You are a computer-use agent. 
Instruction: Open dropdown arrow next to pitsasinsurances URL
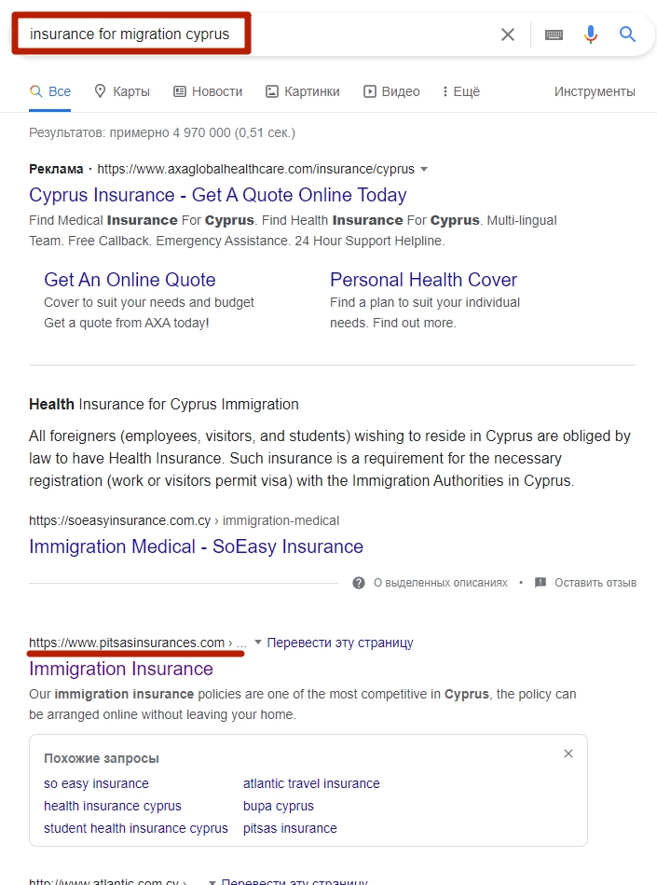258,643
